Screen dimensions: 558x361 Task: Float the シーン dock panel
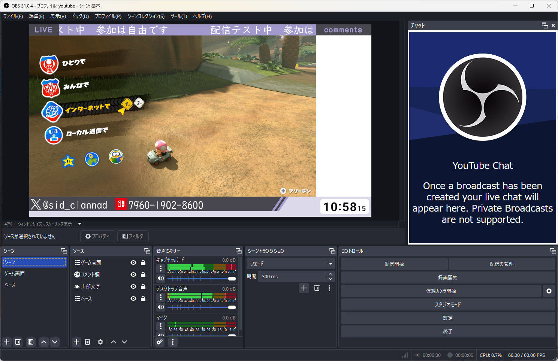[64, 251]
